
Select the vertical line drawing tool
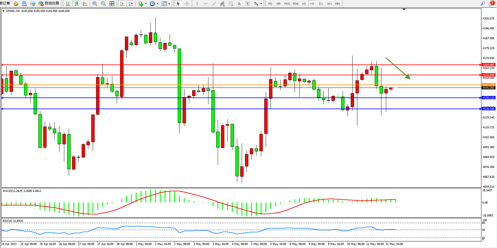click(x=197, y=4)
